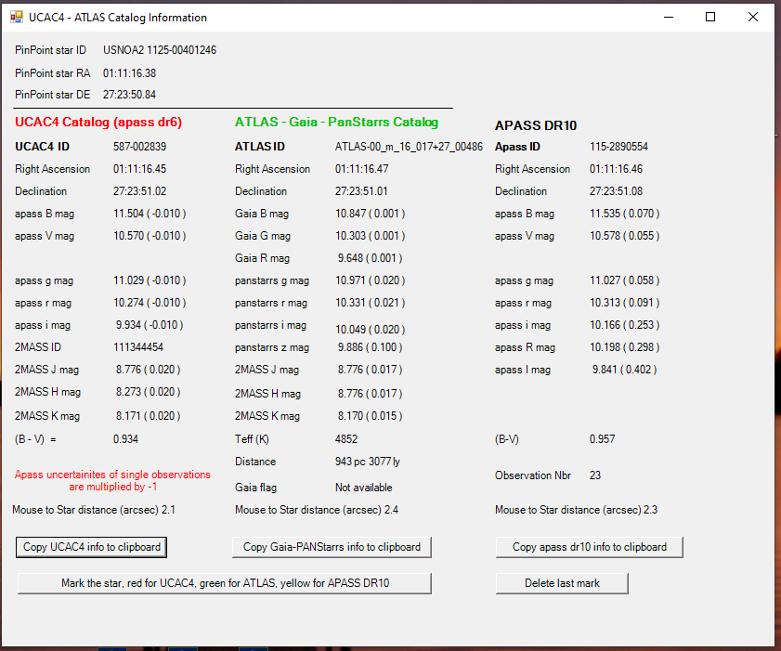781x651 pixels.
Task: Select 2MASS H mag value 8.273 ( 0.020 )
Action: [148, 392]
